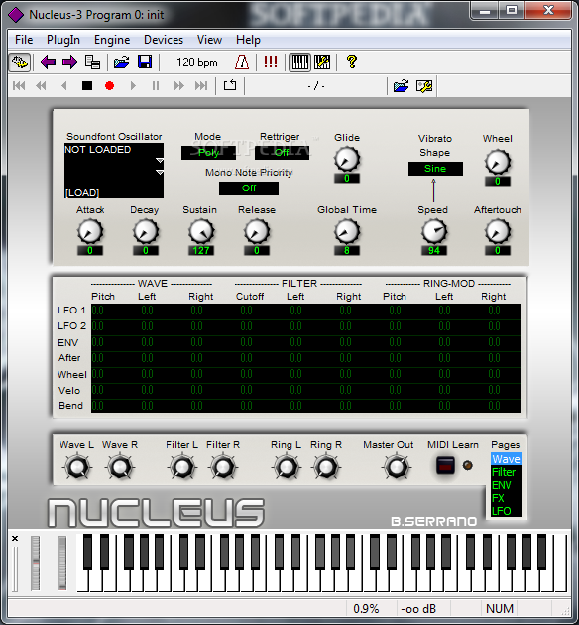Jump to start of the sequence
Screen dimensions: 579x625
pos(19,85)
